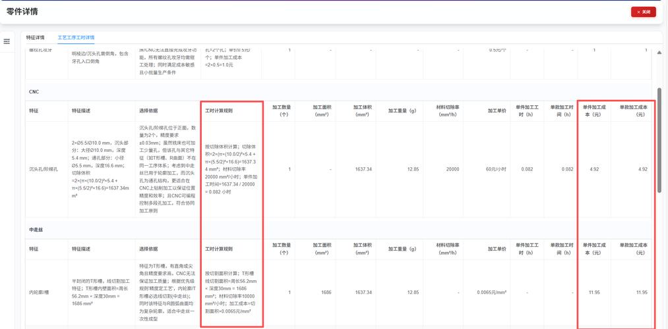Select 1637.34 volume in 内轮廓/槽 row

[x=363, y=292]
